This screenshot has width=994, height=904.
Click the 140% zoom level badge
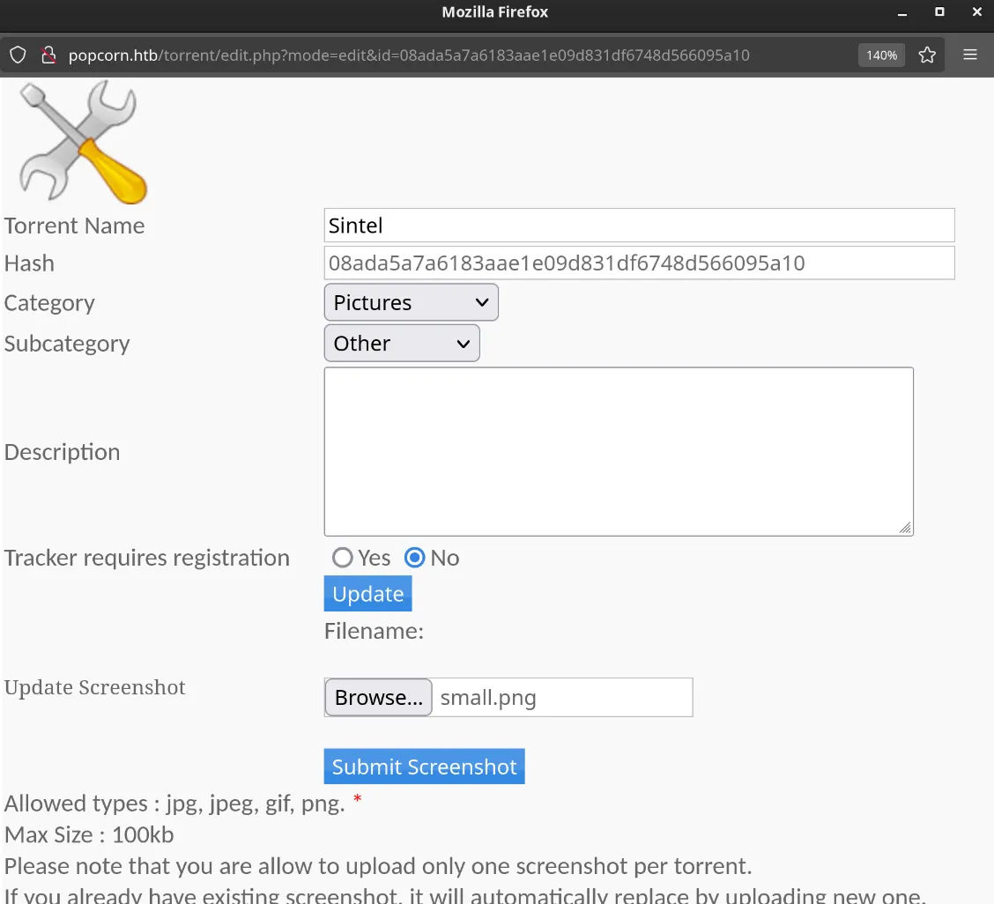(881, 56)
